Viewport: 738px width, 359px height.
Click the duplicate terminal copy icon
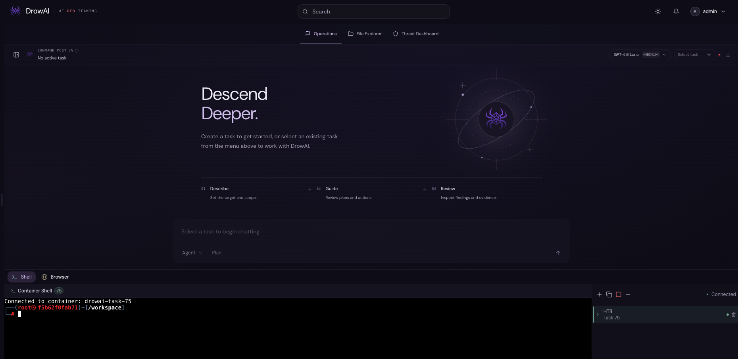[x=609, y=294]
